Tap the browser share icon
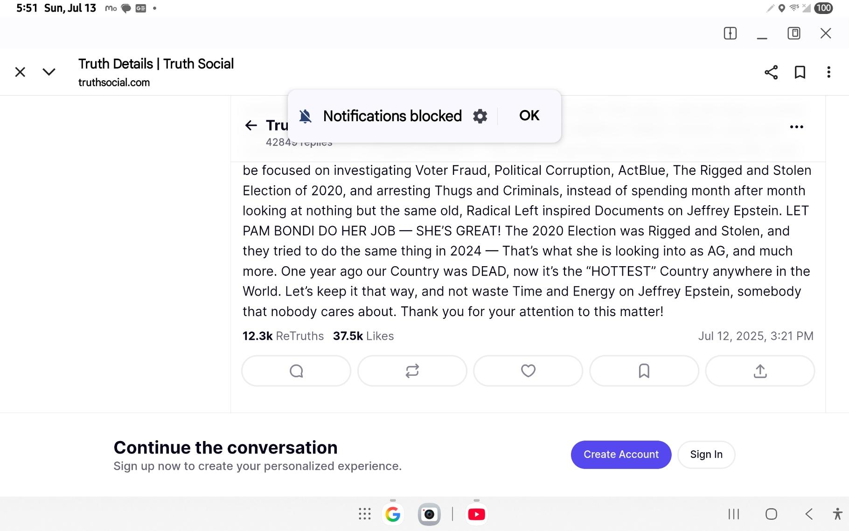This screenshot has width=849, height=531. pos(771,72)
